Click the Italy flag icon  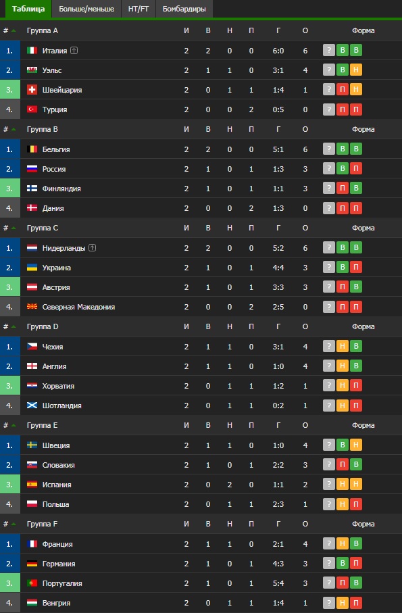(32, 51)
